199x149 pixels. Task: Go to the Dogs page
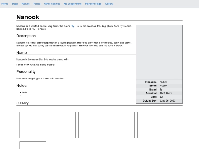pyautogui.click(x=15, y=4)
